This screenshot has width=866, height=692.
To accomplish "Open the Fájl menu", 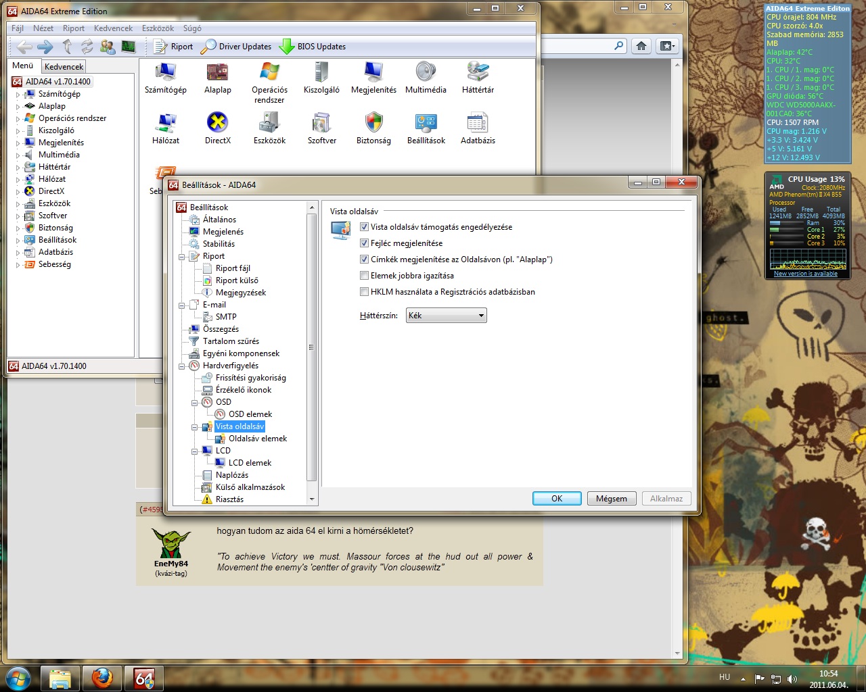I will click(18, 28).
